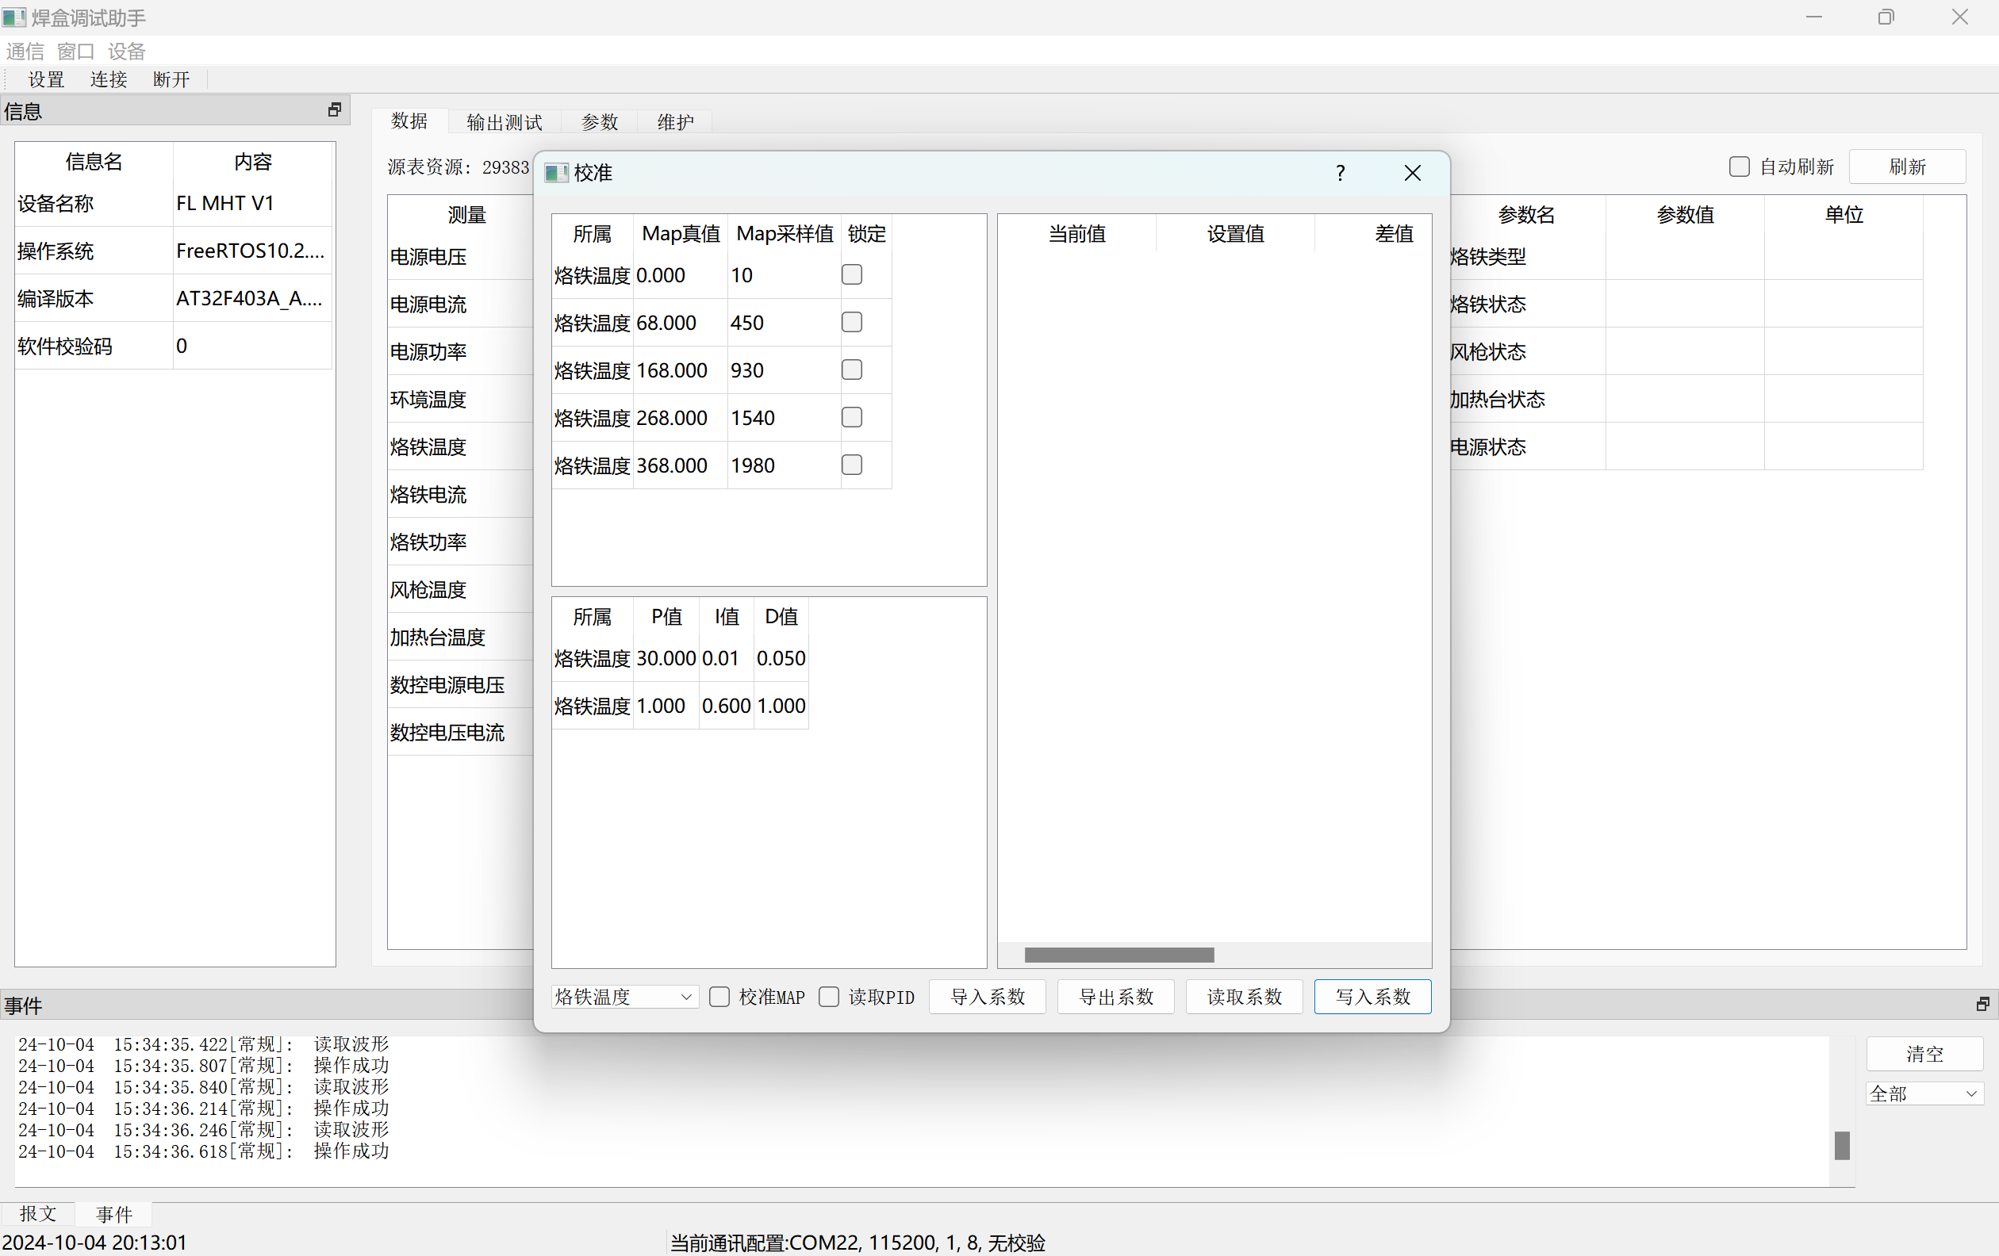Viewport: 1999px width, 1256px height.
Task: Switch to the 数据 tab
Action: click(x=409, y=121)
